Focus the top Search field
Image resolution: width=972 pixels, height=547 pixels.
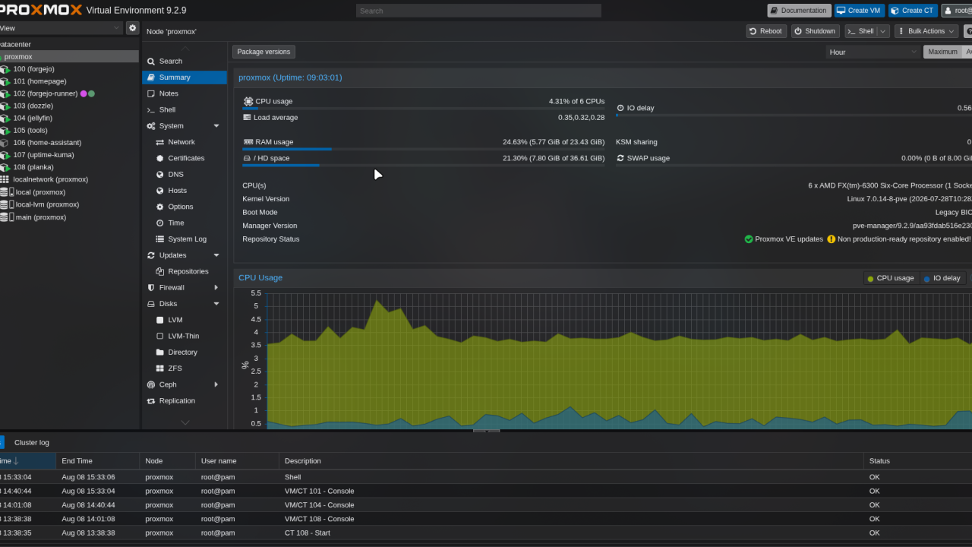pyautogui.click(x=478, y=11)
